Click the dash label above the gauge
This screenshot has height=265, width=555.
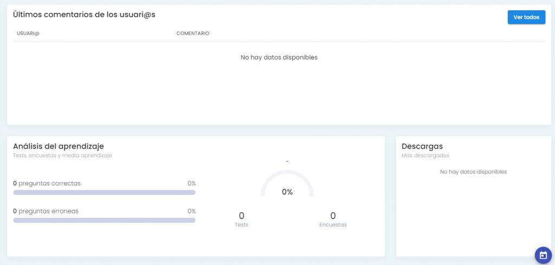(287, 161)
